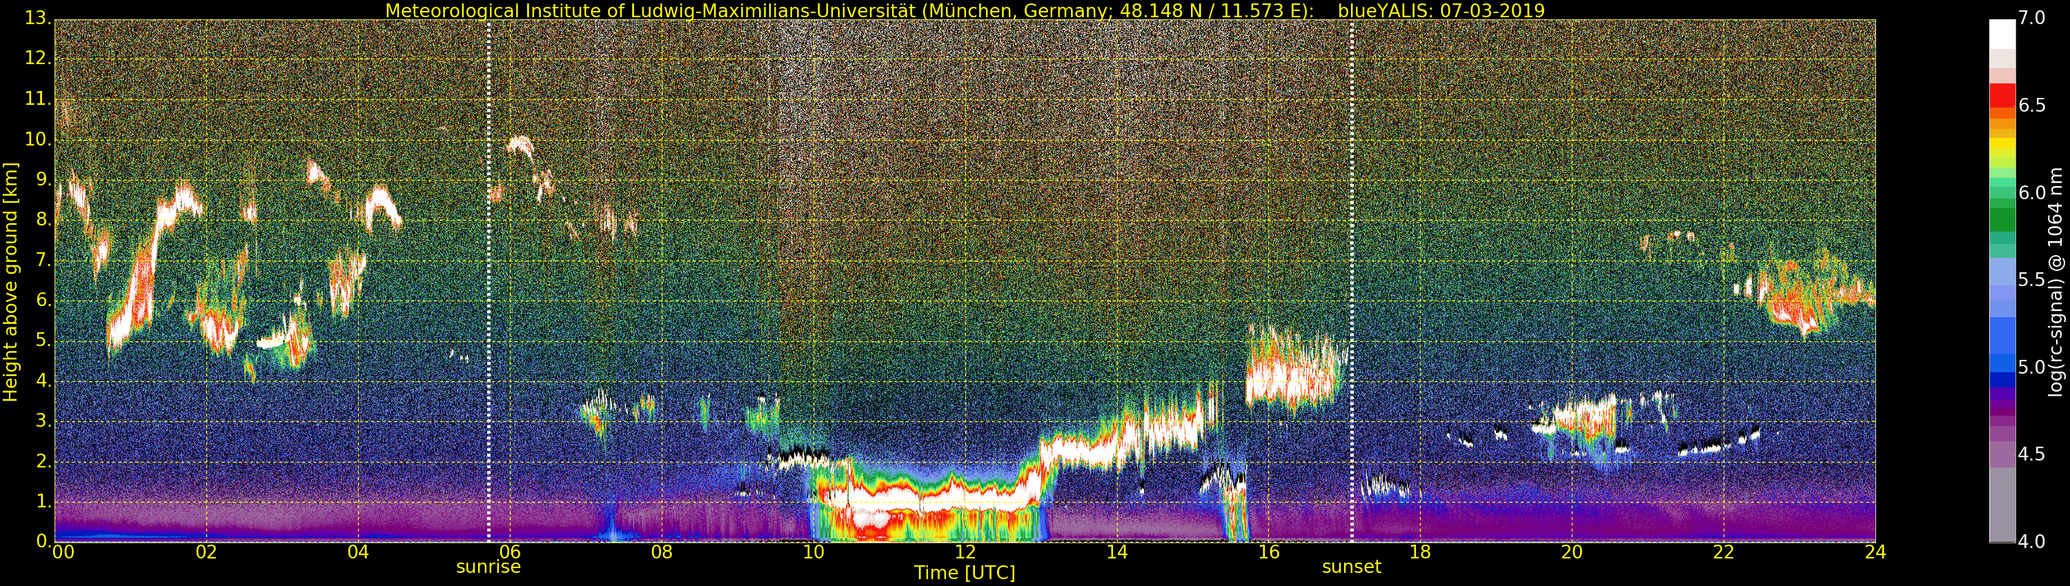The image size is (2070, 586).
Task: Click the colorbar 5.5 value label
Action: [x=2032, y=280]
